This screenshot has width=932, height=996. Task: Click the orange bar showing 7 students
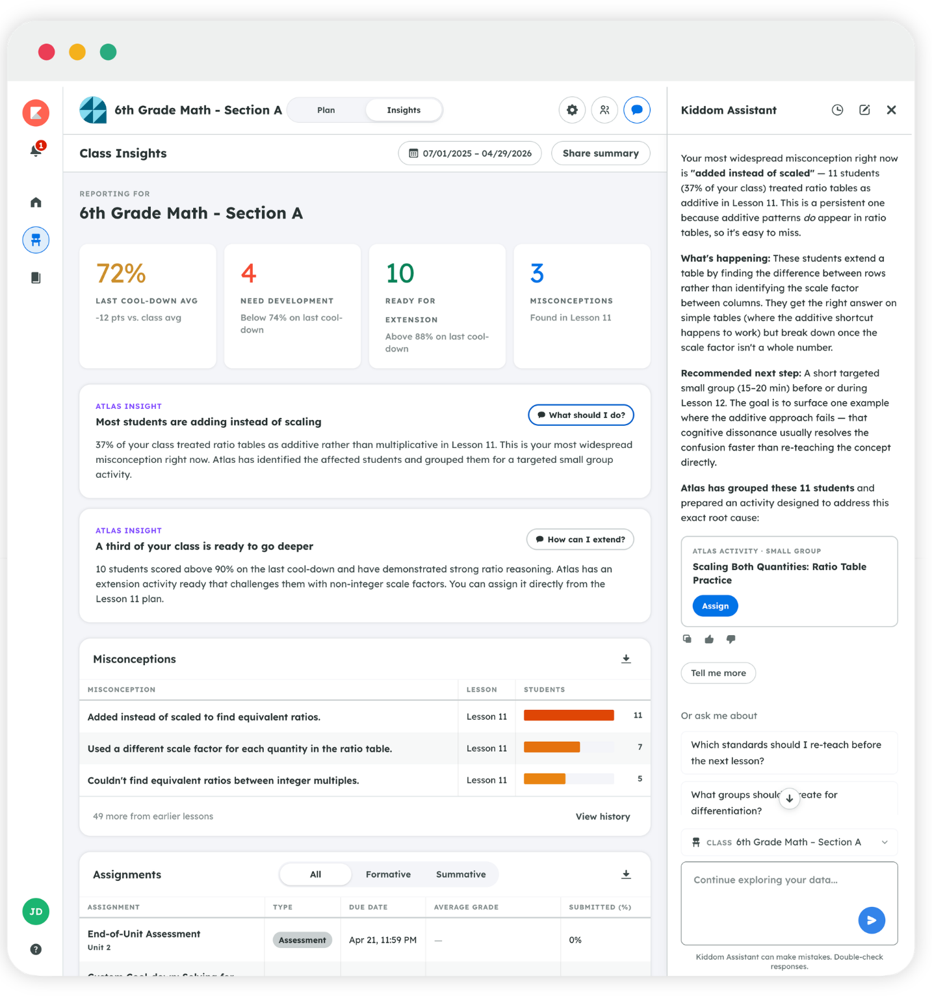[552, 747]
